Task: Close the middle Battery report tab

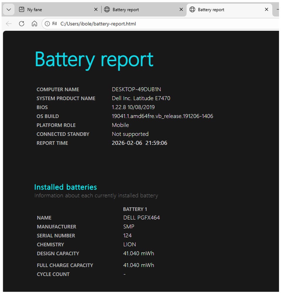Action: [181, 9]
